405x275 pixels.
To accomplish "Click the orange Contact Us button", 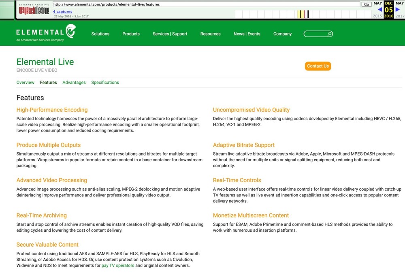I will [318, 66].
